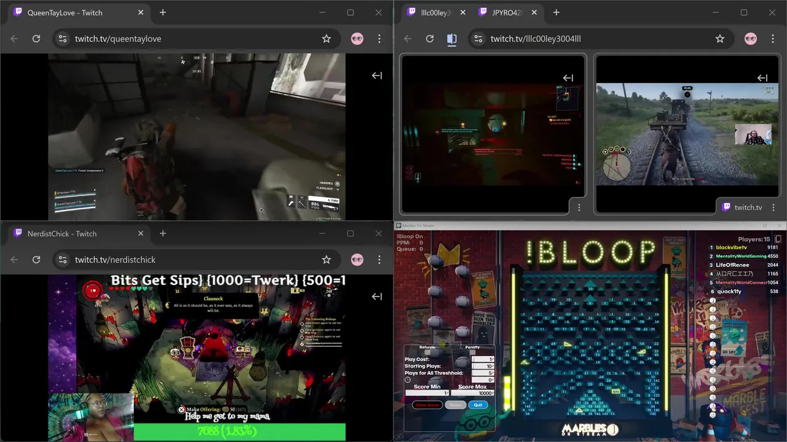
Task: Open new tab in QueenTayLove window
Action: (163, 12)
